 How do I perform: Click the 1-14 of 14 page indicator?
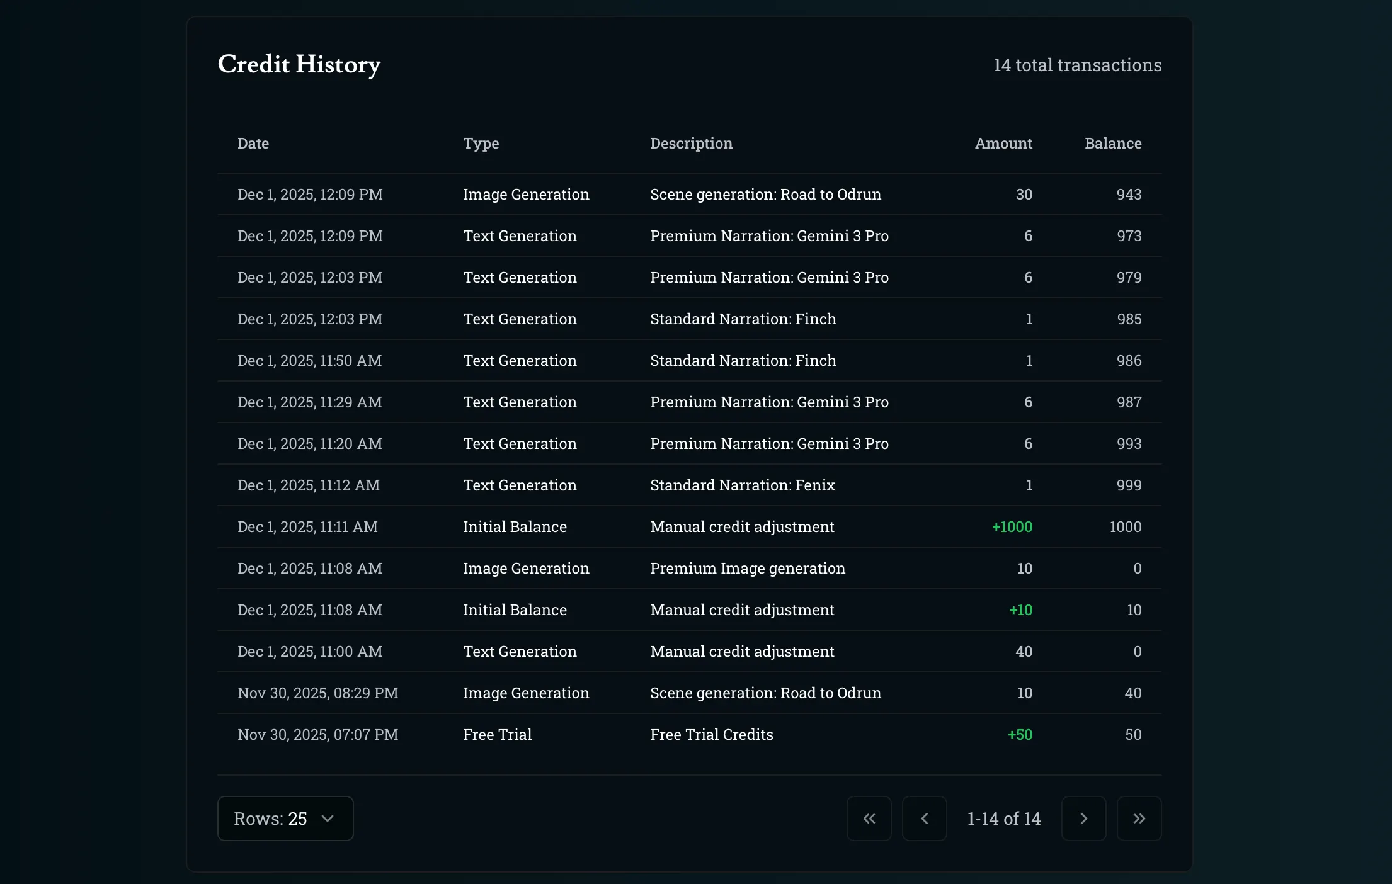click(1003, 818)
